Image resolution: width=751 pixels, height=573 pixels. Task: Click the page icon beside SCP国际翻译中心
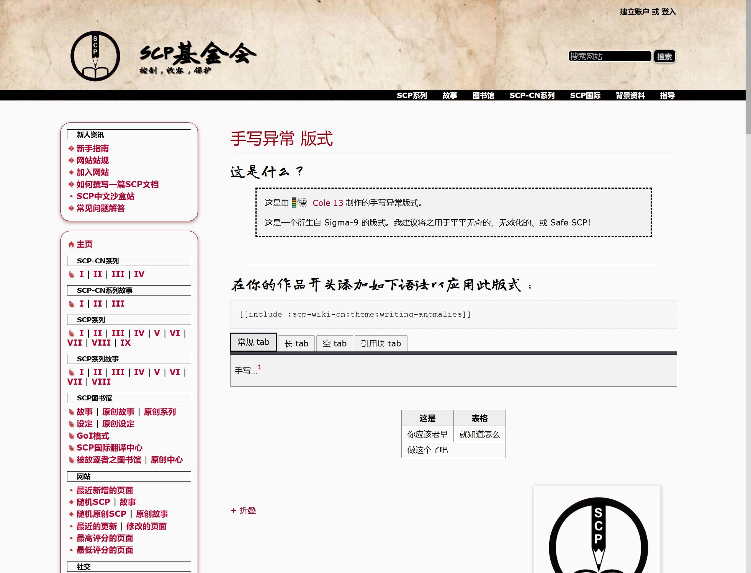pyautogui.click(x=71, y=448)
